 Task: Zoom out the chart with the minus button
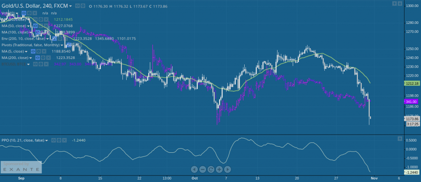coord(202,169)
